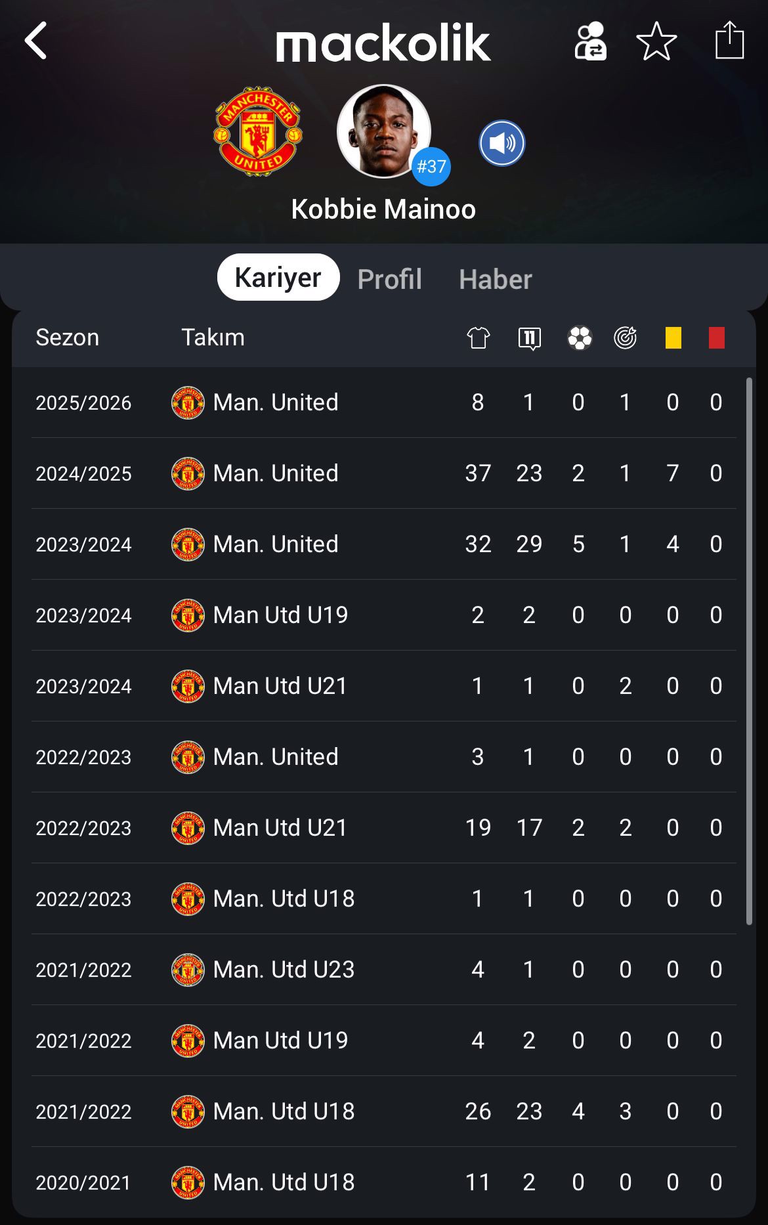Tap the jersey appearances column icon

point(478,338)
